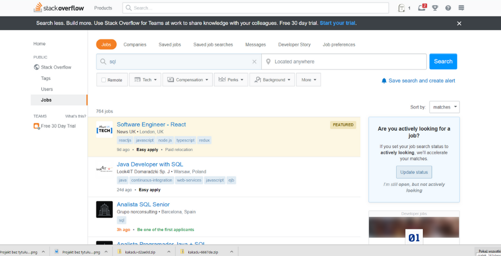
Task: Click the bell alert icon
Action: 384,81
